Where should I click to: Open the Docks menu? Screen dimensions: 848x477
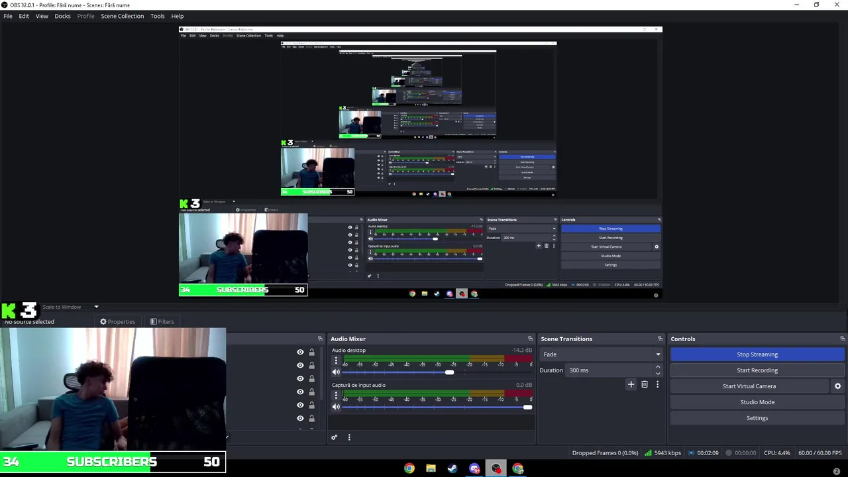click(62, 16)
